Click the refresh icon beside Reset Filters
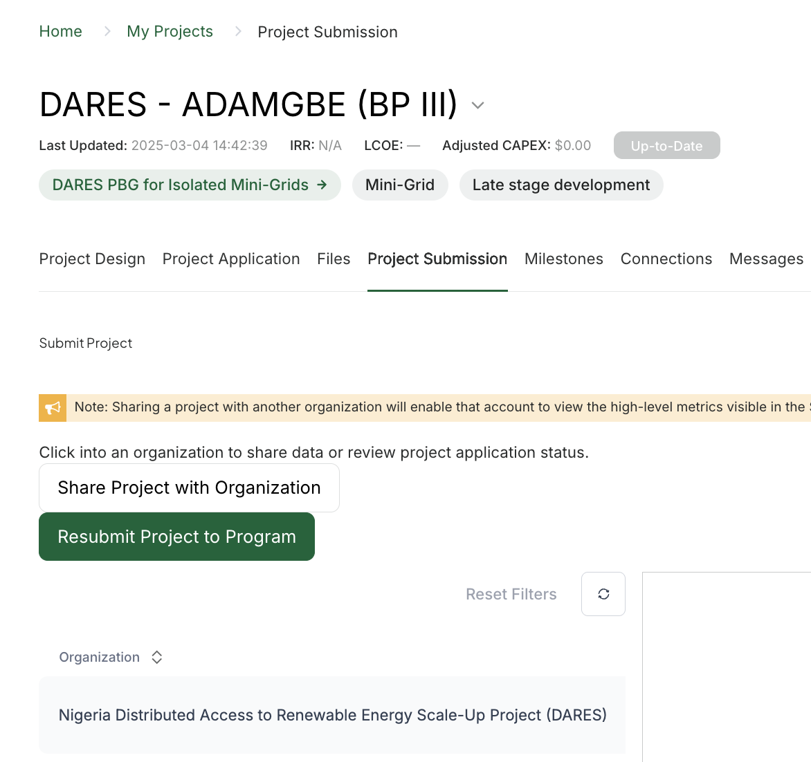The width and height of the screenshot is (811, 762). pos(603,594)
